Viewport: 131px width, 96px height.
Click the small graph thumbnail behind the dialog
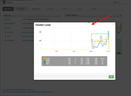coord(119,28)
